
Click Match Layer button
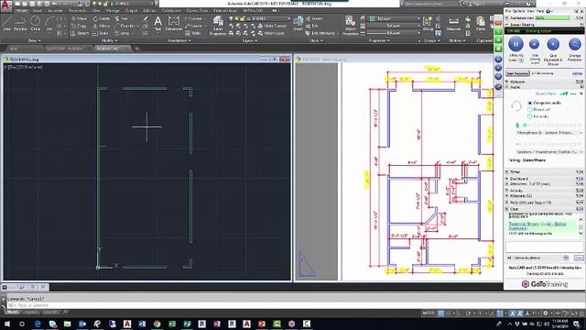click(x=271, y=33)
